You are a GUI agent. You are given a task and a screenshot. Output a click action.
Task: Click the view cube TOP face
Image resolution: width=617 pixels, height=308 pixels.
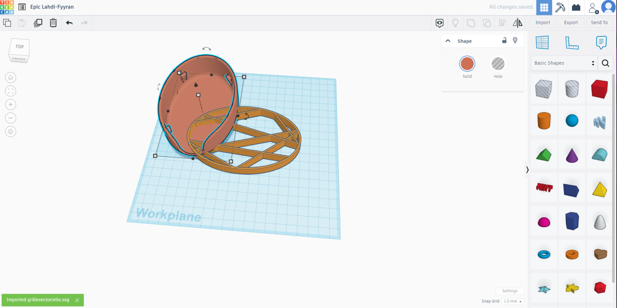pos(19,47)
